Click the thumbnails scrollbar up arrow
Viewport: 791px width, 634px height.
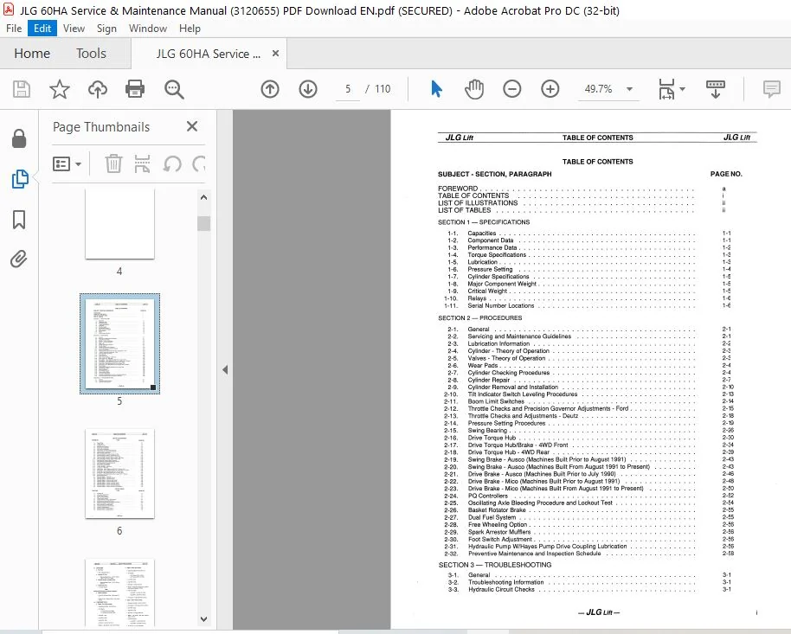point(203,197)
